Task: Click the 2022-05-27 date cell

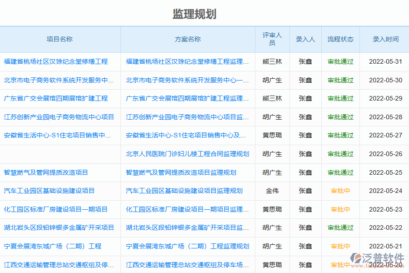Action: tap(385, 135)
